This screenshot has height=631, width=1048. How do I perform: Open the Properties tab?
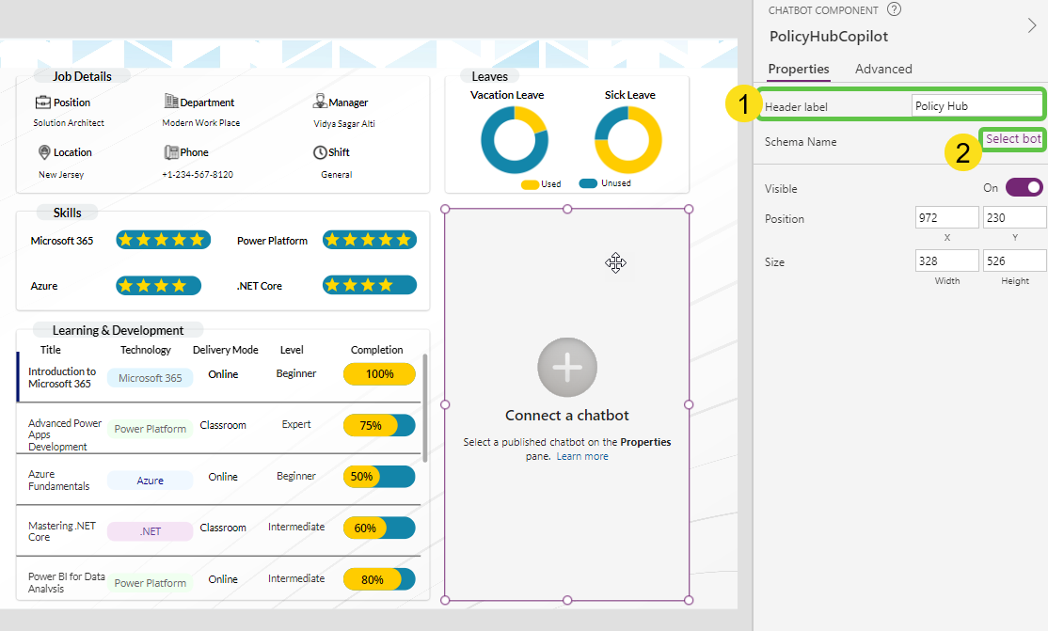coord(799,69)
